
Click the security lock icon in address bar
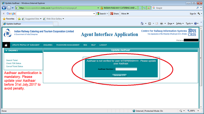click(x=102, y=8)
